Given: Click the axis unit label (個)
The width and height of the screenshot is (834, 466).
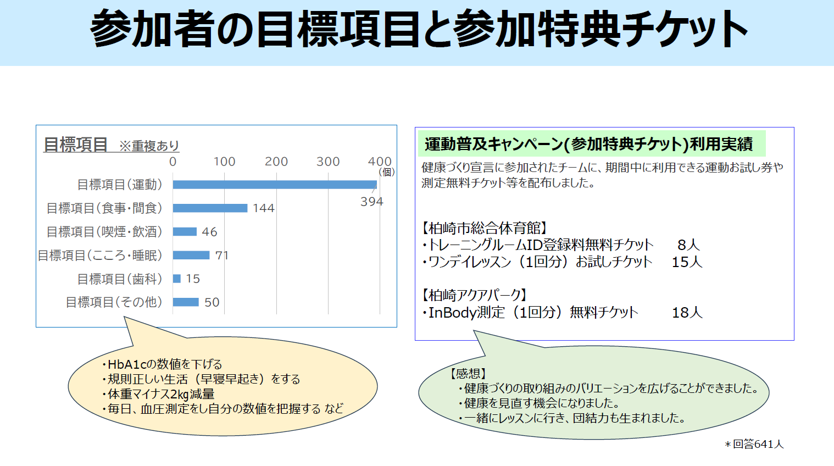Looking at the screenshot, I should pos(387,171).
